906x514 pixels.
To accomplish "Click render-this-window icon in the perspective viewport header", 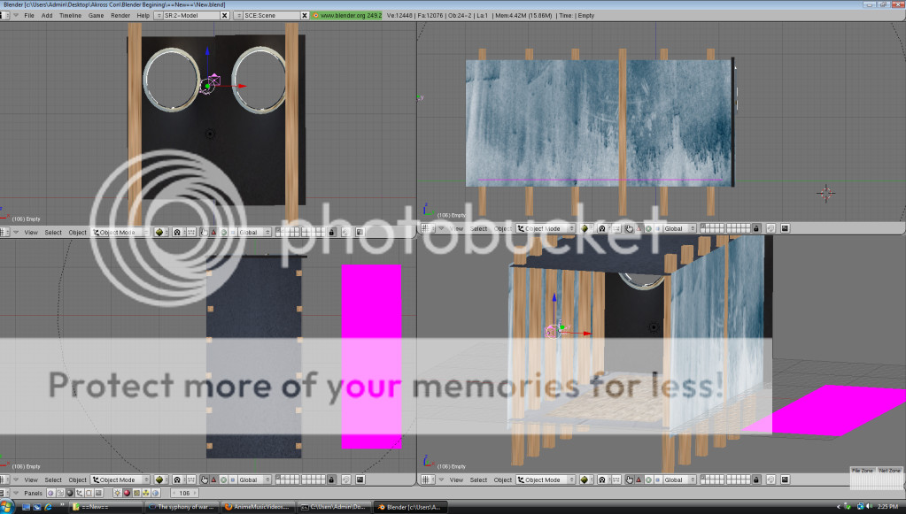I will click(x=786, y=479).
